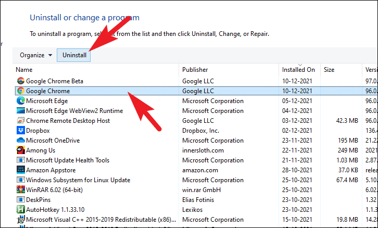The height and width of the screenshot is (228, 378).
Task: Click the Amazon Appstore icon
Action: click(x=21, y=170)
